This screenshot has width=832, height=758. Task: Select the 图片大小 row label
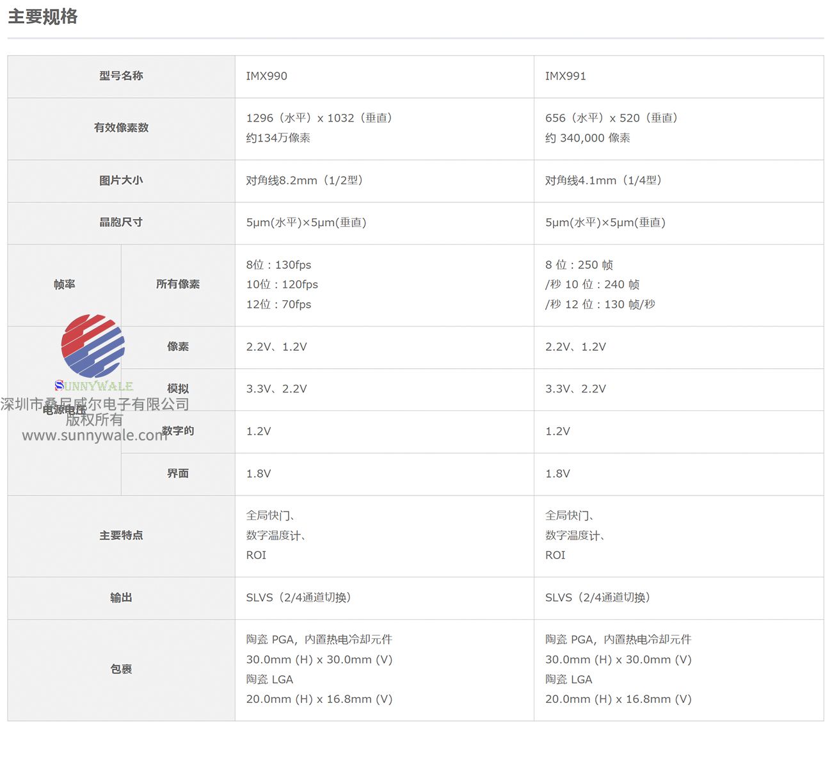(x=121, y=181)
